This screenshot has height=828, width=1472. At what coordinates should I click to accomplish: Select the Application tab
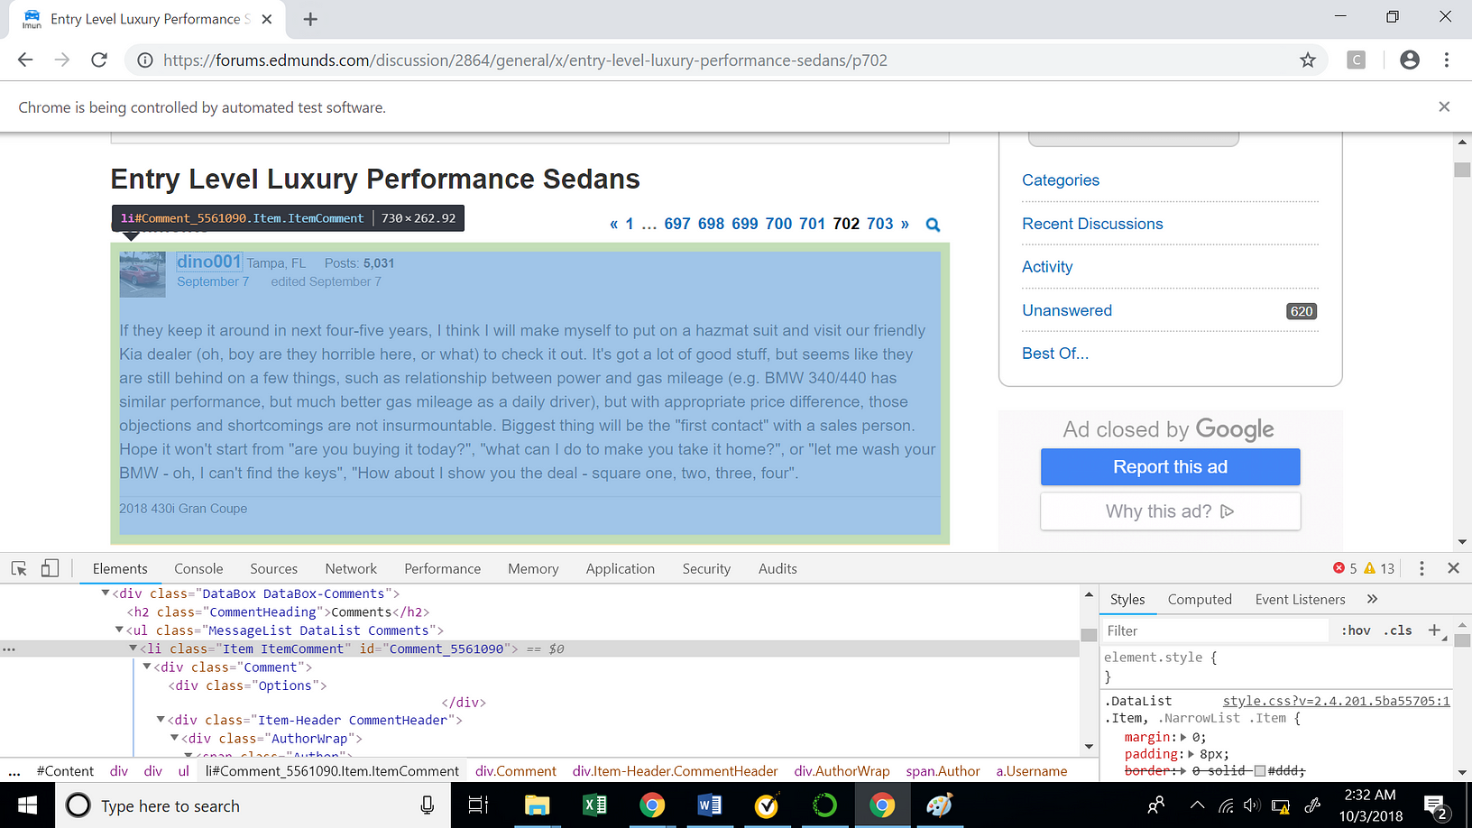click(620, 568)
